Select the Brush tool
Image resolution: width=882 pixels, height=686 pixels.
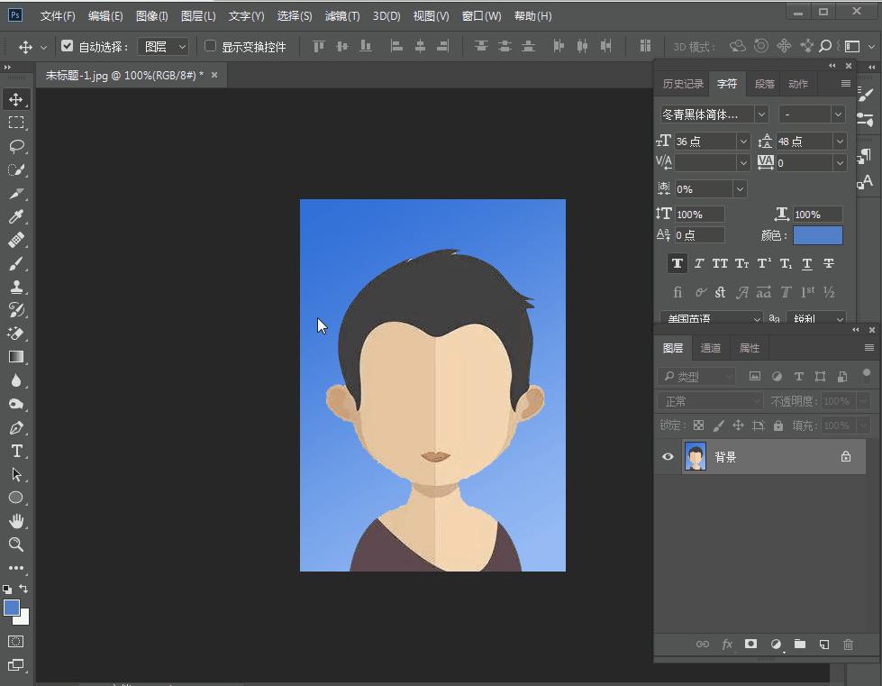[16, 263]
